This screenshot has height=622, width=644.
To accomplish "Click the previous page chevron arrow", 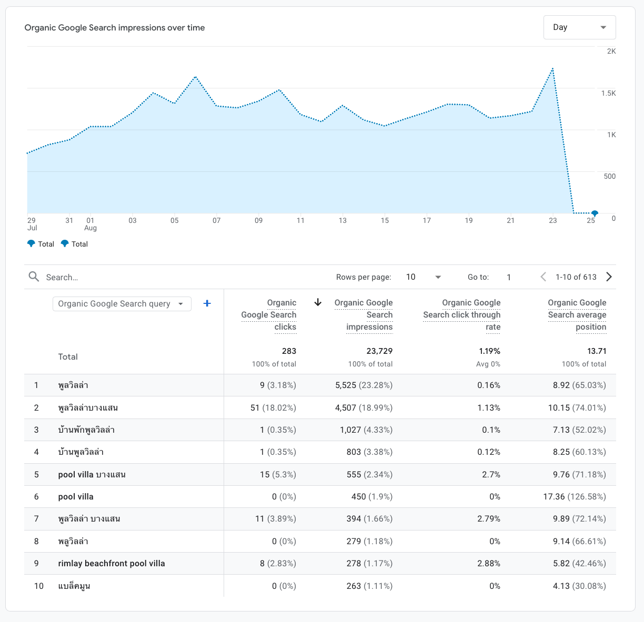I will click(x=543, y=277).
